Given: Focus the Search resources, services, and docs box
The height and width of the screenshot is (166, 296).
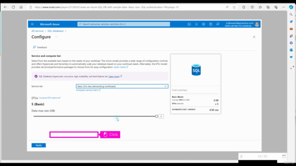Looking at the screenshot, I should point(123,24).
